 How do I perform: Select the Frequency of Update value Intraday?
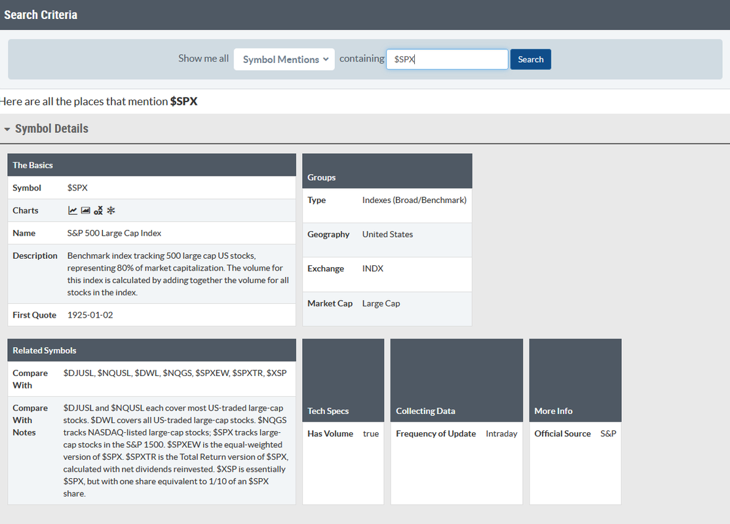[x=501, y=434]
